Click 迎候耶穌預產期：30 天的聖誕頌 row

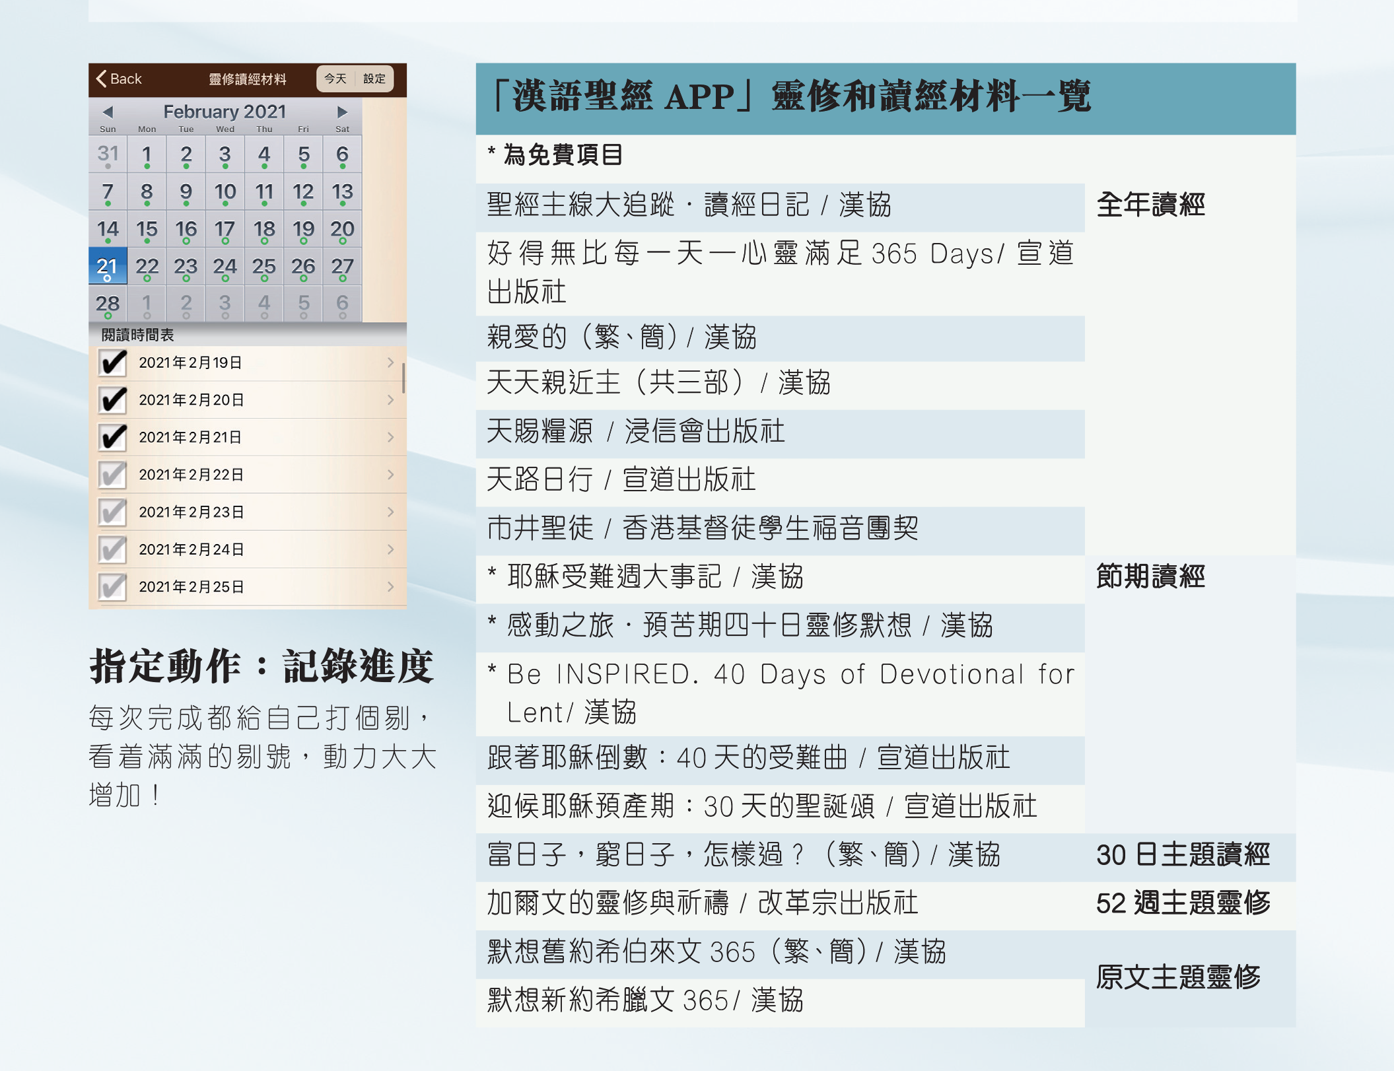point(780,808)
